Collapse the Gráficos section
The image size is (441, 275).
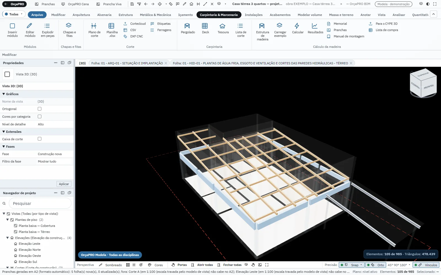[4, 94]
